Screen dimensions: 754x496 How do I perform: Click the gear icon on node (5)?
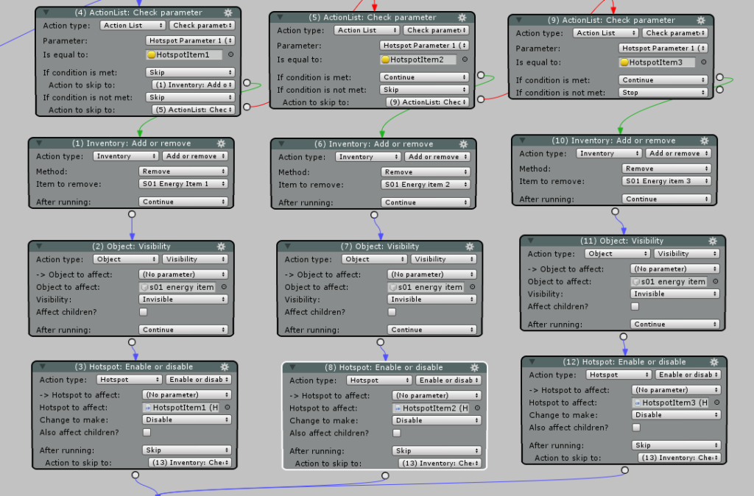point(462,18)
